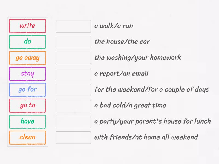
Task: Click the empty box beside 'a walk/a run'
Action: tap(73, 26)
